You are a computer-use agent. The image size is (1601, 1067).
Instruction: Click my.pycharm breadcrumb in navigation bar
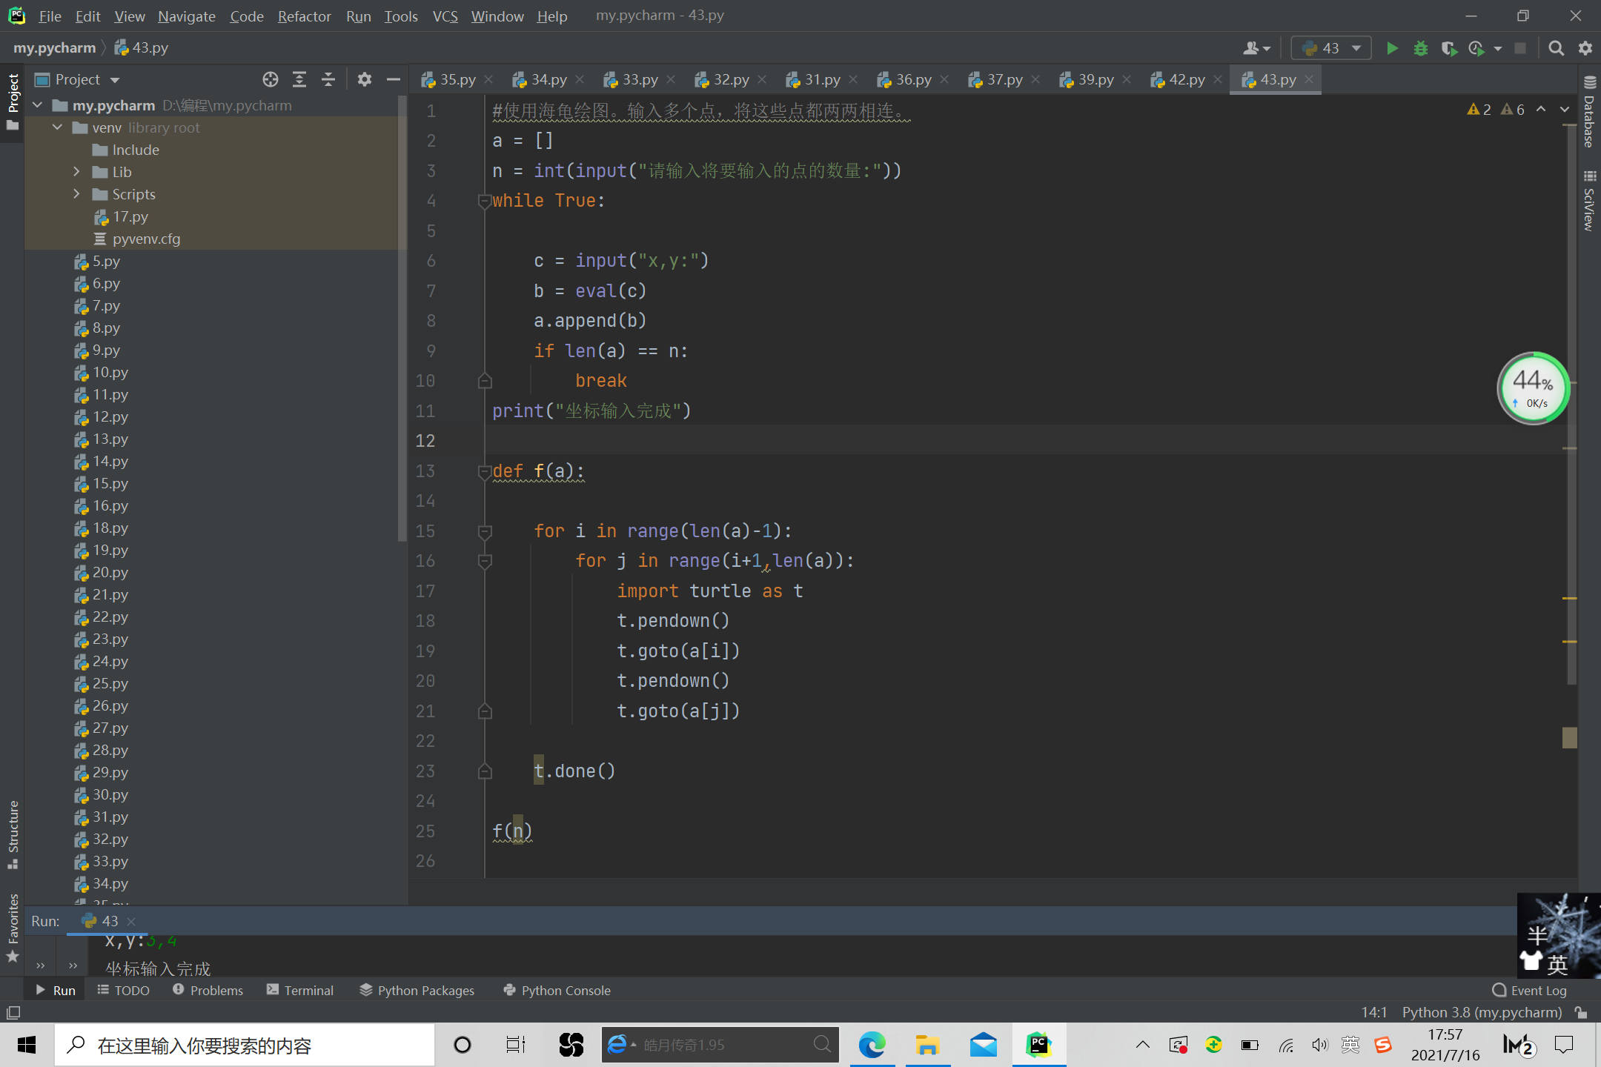[x=54, y=48]
